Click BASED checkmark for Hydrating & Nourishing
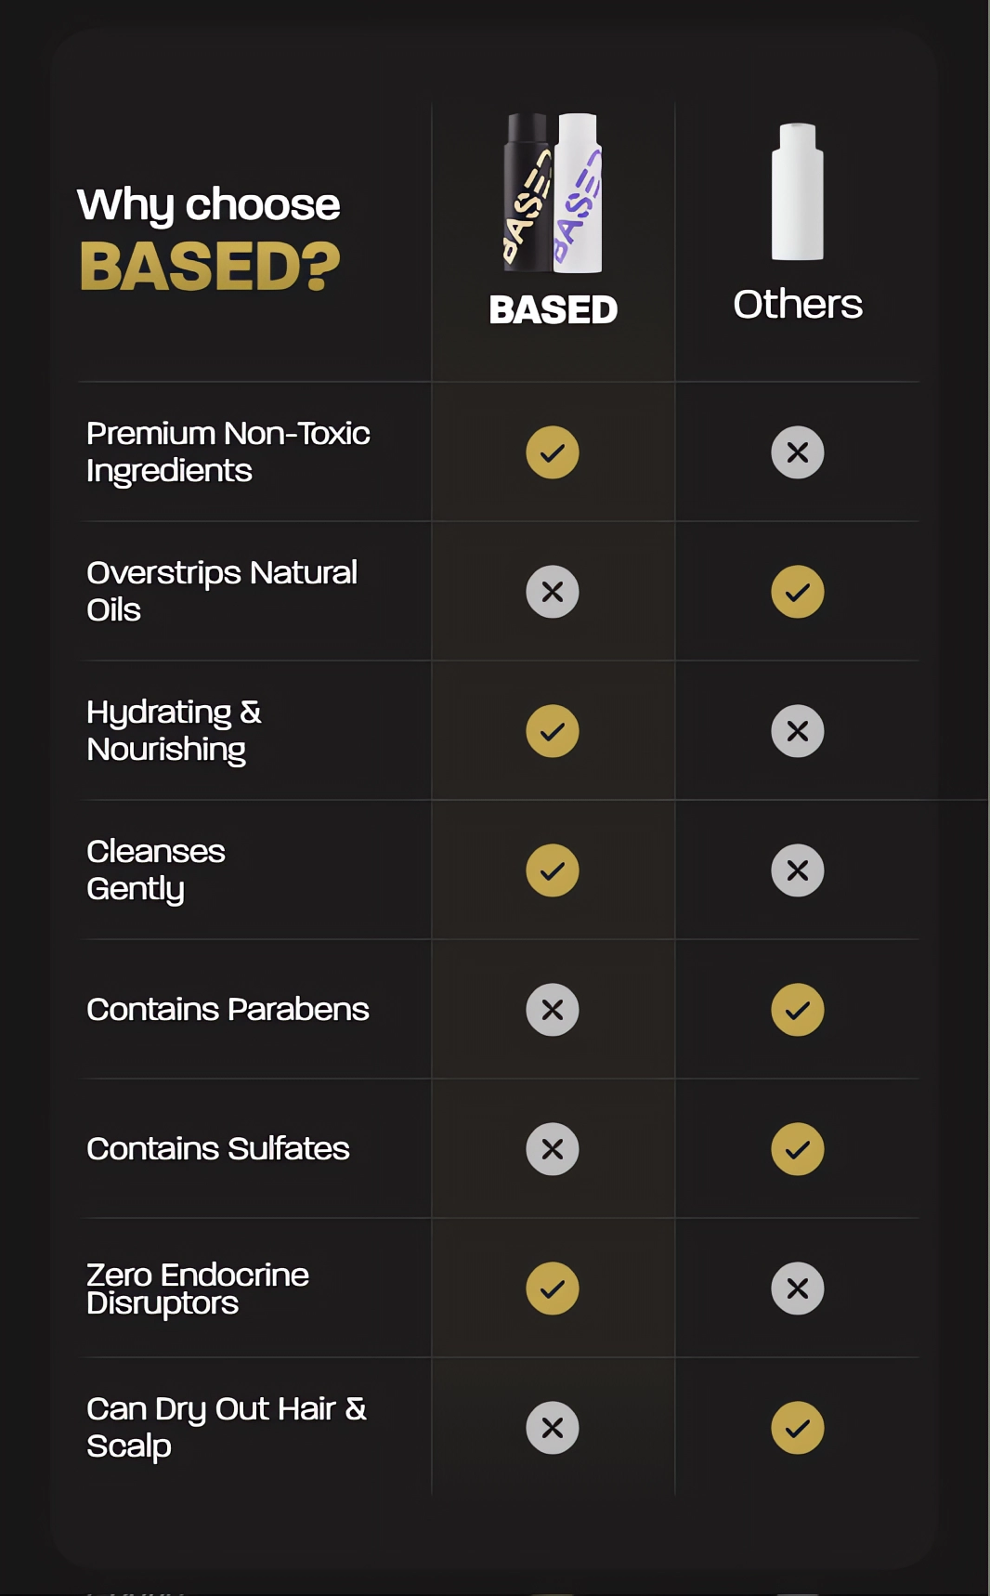 coord(553,731)
